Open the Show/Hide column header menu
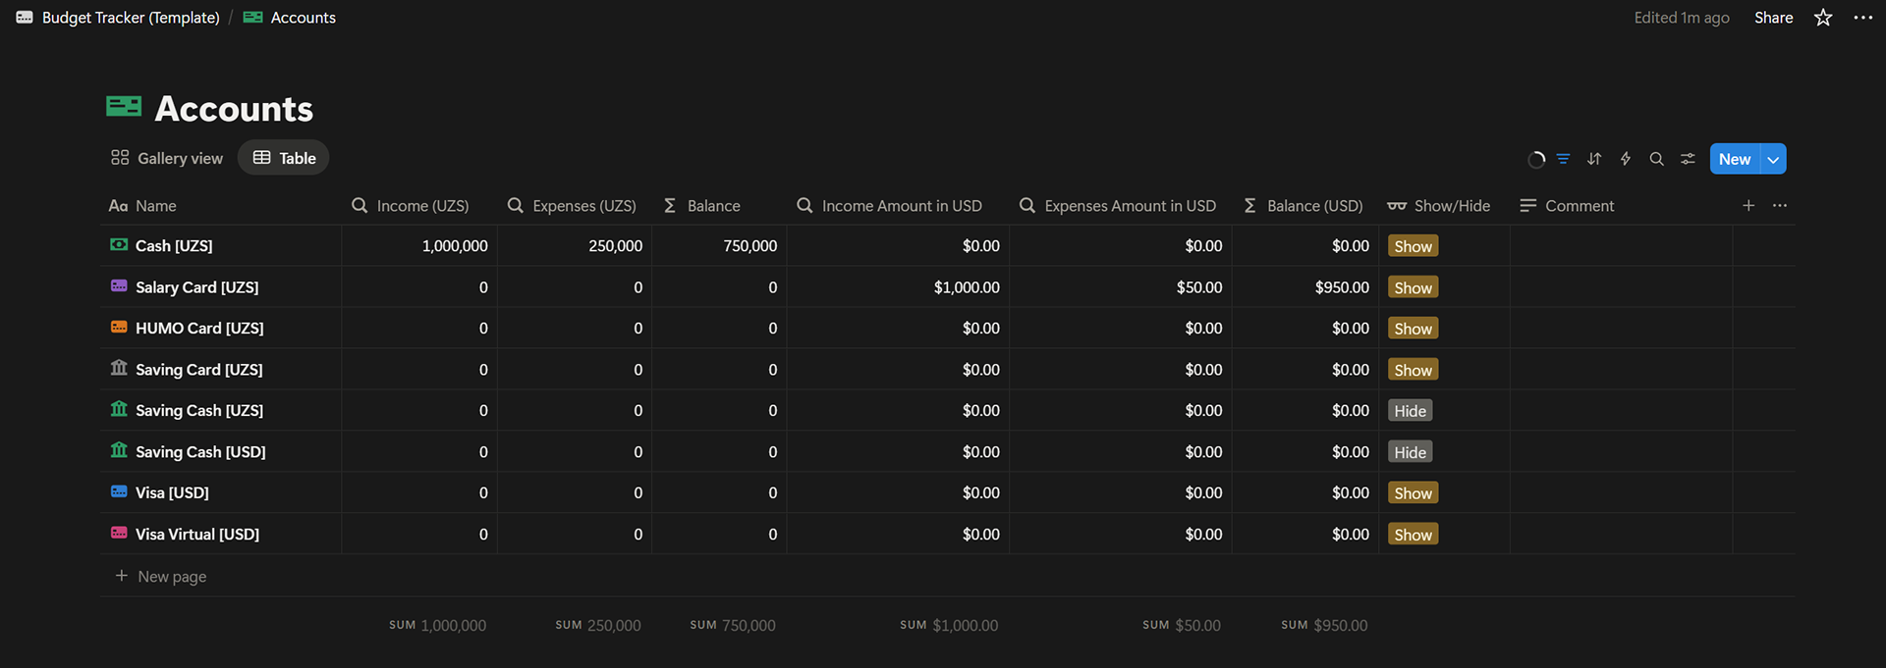 click(1440, 206)
